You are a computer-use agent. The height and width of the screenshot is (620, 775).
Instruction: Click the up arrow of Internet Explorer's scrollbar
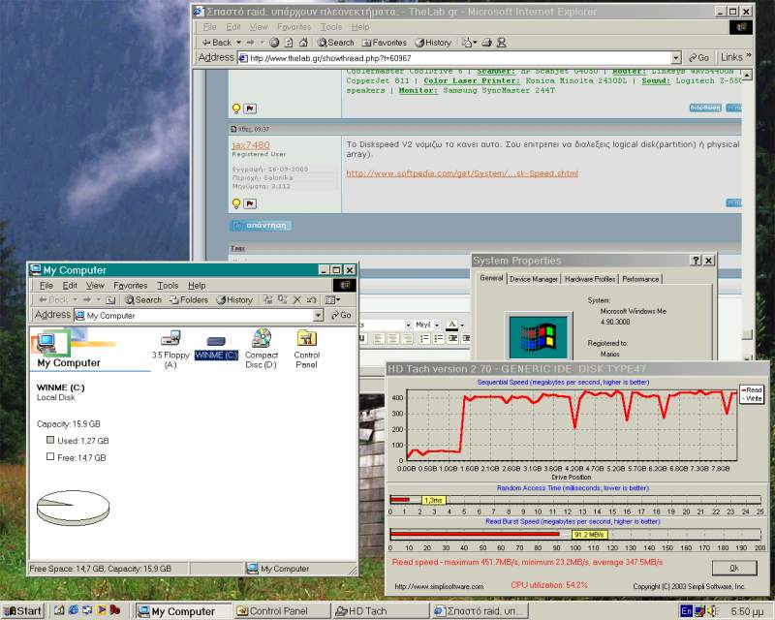point(747,76)
